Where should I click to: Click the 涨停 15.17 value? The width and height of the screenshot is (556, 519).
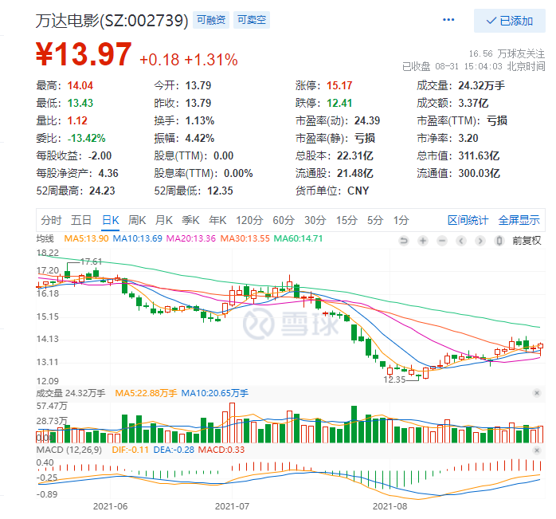pos(339,85)
